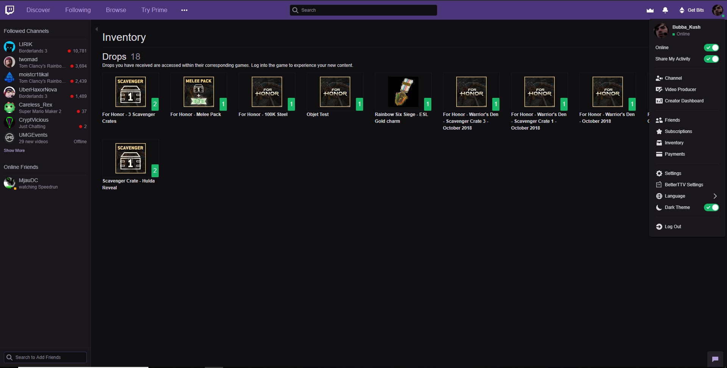Click Try Prime in the navigation
The width and height of the screenshot is (727, 368).
click(154, 10)
